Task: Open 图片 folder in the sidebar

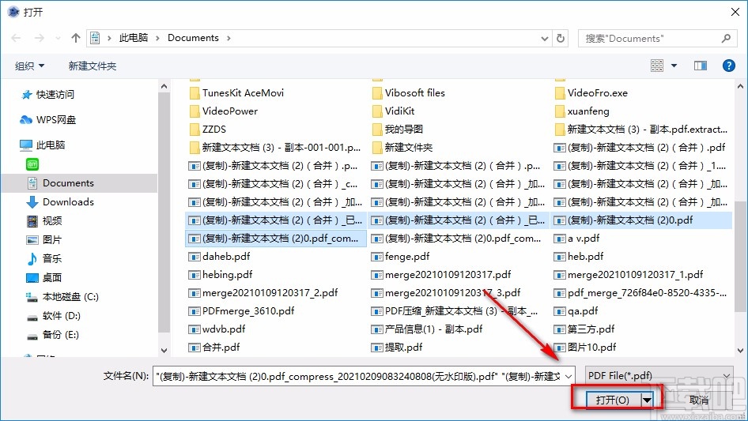Action: pos(44,240)
